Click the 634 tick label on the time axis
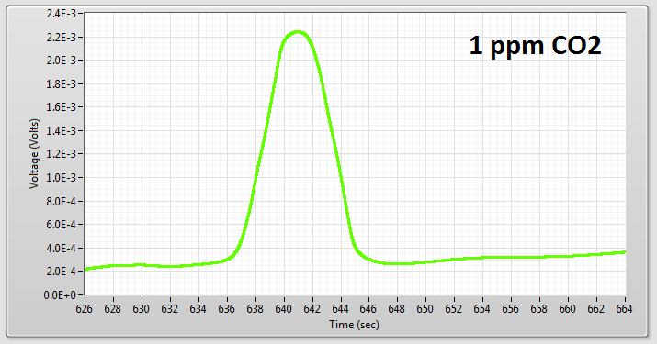The width and height of the screenshot is (657, 344). (x=198, y=309)
